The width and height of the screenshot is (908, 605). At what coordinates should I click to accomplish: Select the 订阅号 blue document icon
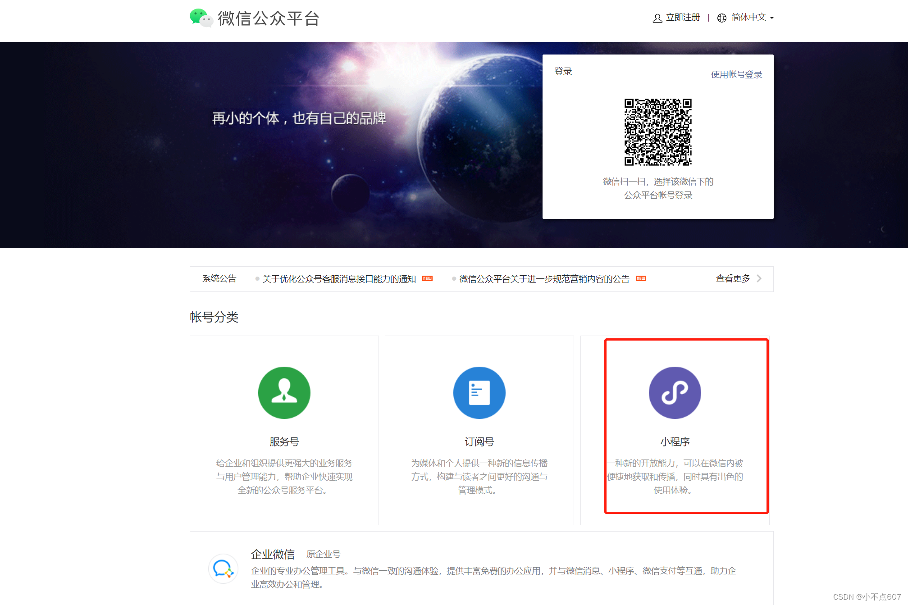[x=479, y=392]
